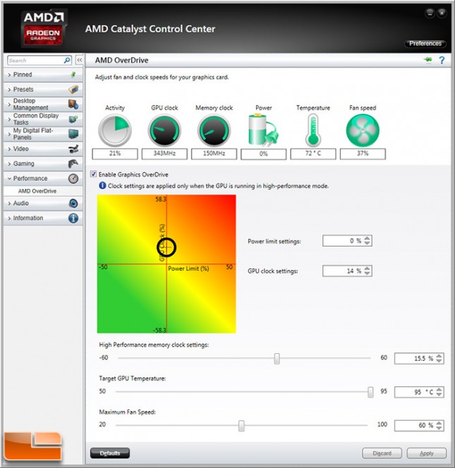The image size is (455, 468).
Task: Increase target temperature with up arrow
Action: (x=439, y=389)
